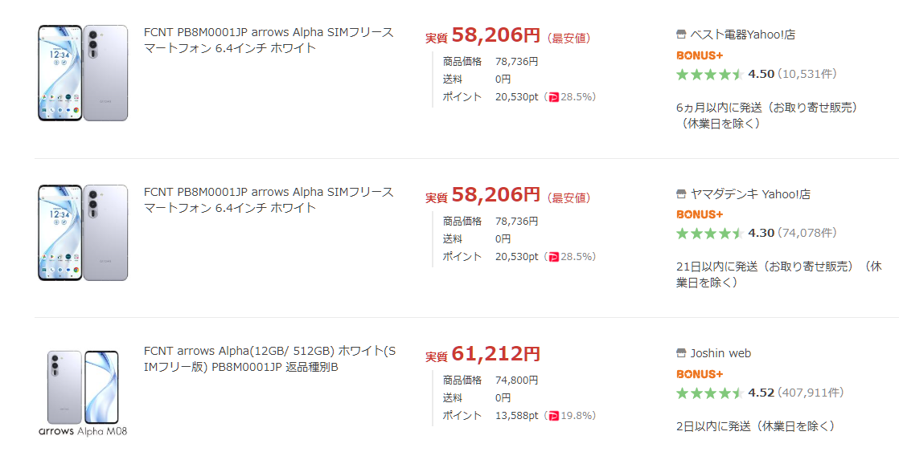View the 10,531件 reviews for ベスト電器
Viewport: 899px width, 460px height.
click(807, 74)
